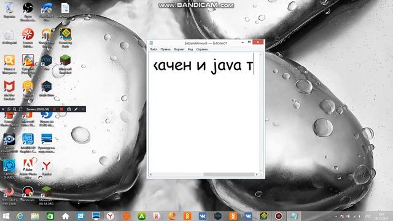Open the Nox icon on the taskbar
Viewport: 393px width, 221px height.
click(217, 216)
